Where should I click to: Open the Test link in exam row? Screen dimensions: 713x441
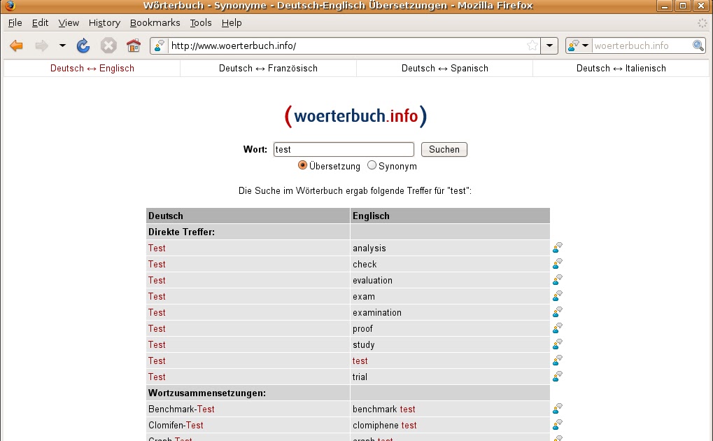coord(157,296)
